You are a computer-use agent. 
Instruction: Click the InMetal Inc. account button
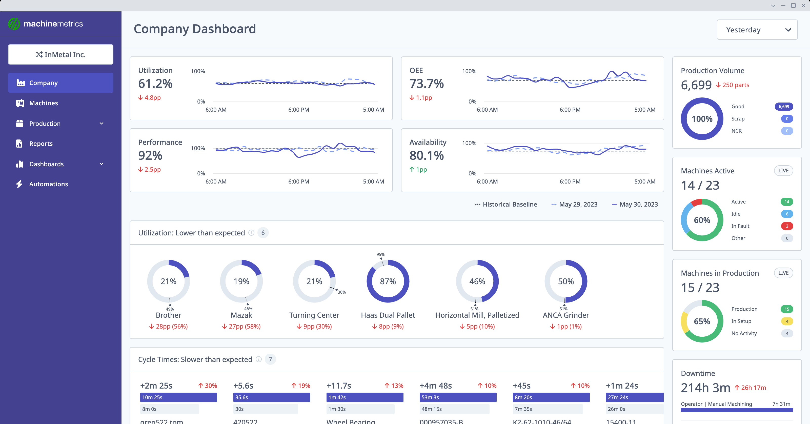point(60,54)
